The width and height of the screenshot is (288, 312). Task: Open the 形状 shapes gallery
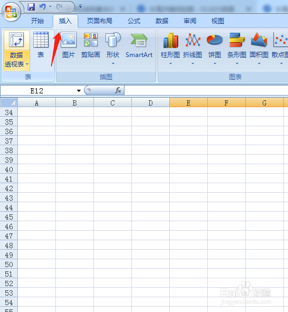coord(113,45)
